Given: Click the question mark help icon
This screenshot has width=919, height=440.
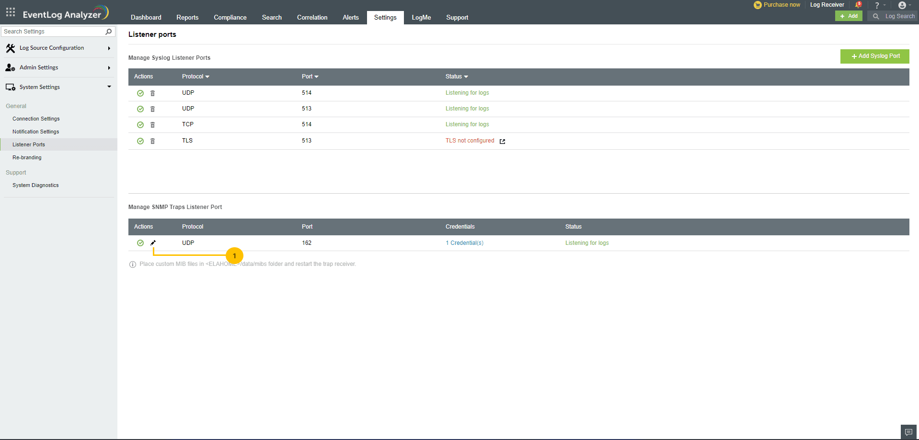Looking at the screenshot, I should coord(876,5).
